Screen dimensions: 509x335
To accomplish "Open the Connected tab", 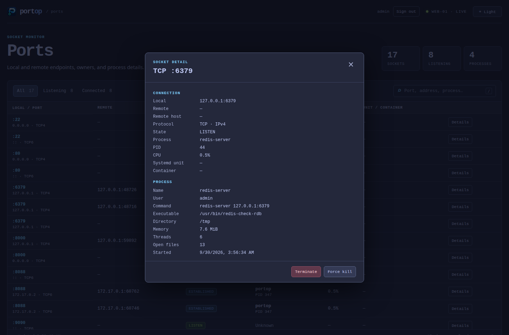I will pyautogui.click(x=97, y=91).
